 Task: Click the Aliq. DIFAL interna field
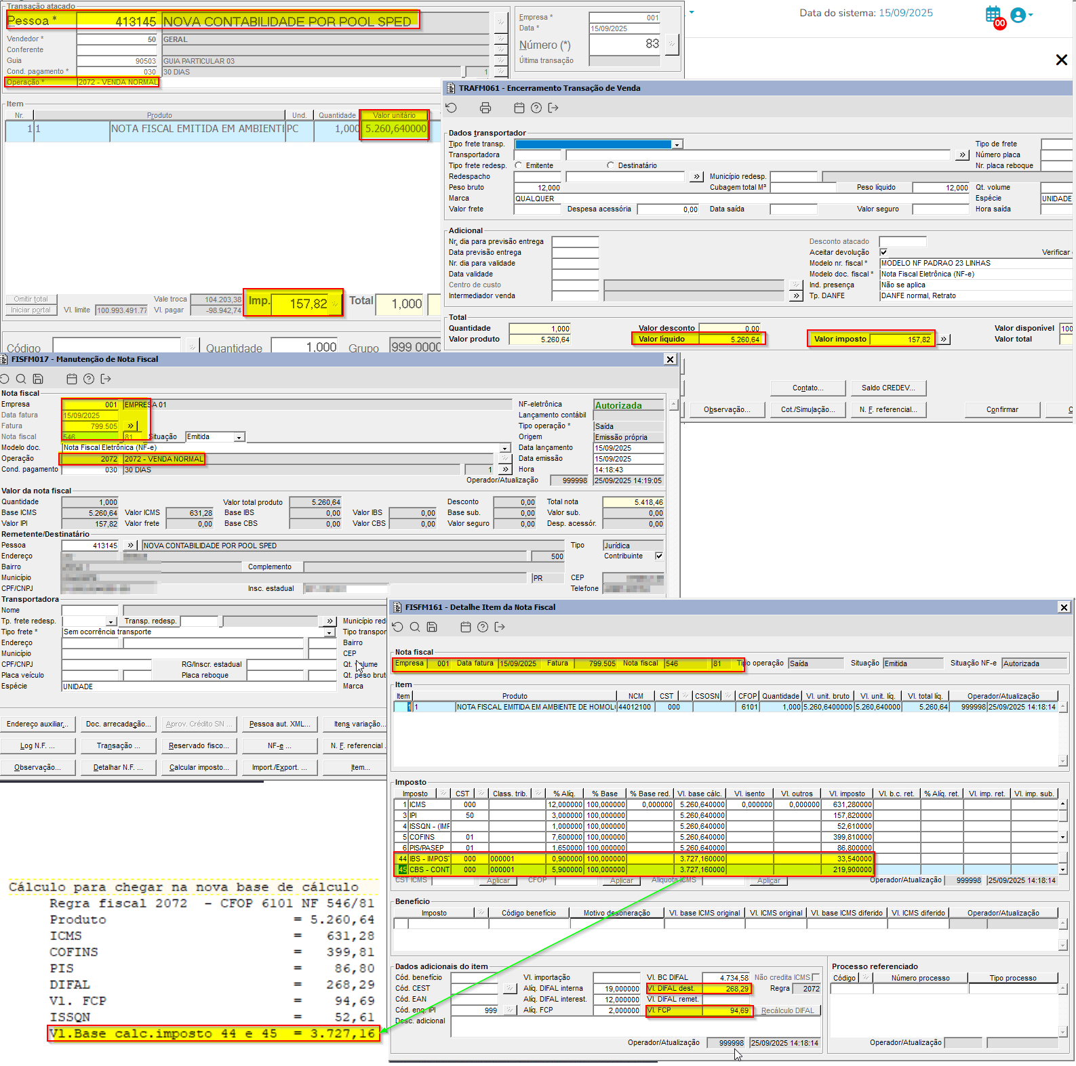617,989
